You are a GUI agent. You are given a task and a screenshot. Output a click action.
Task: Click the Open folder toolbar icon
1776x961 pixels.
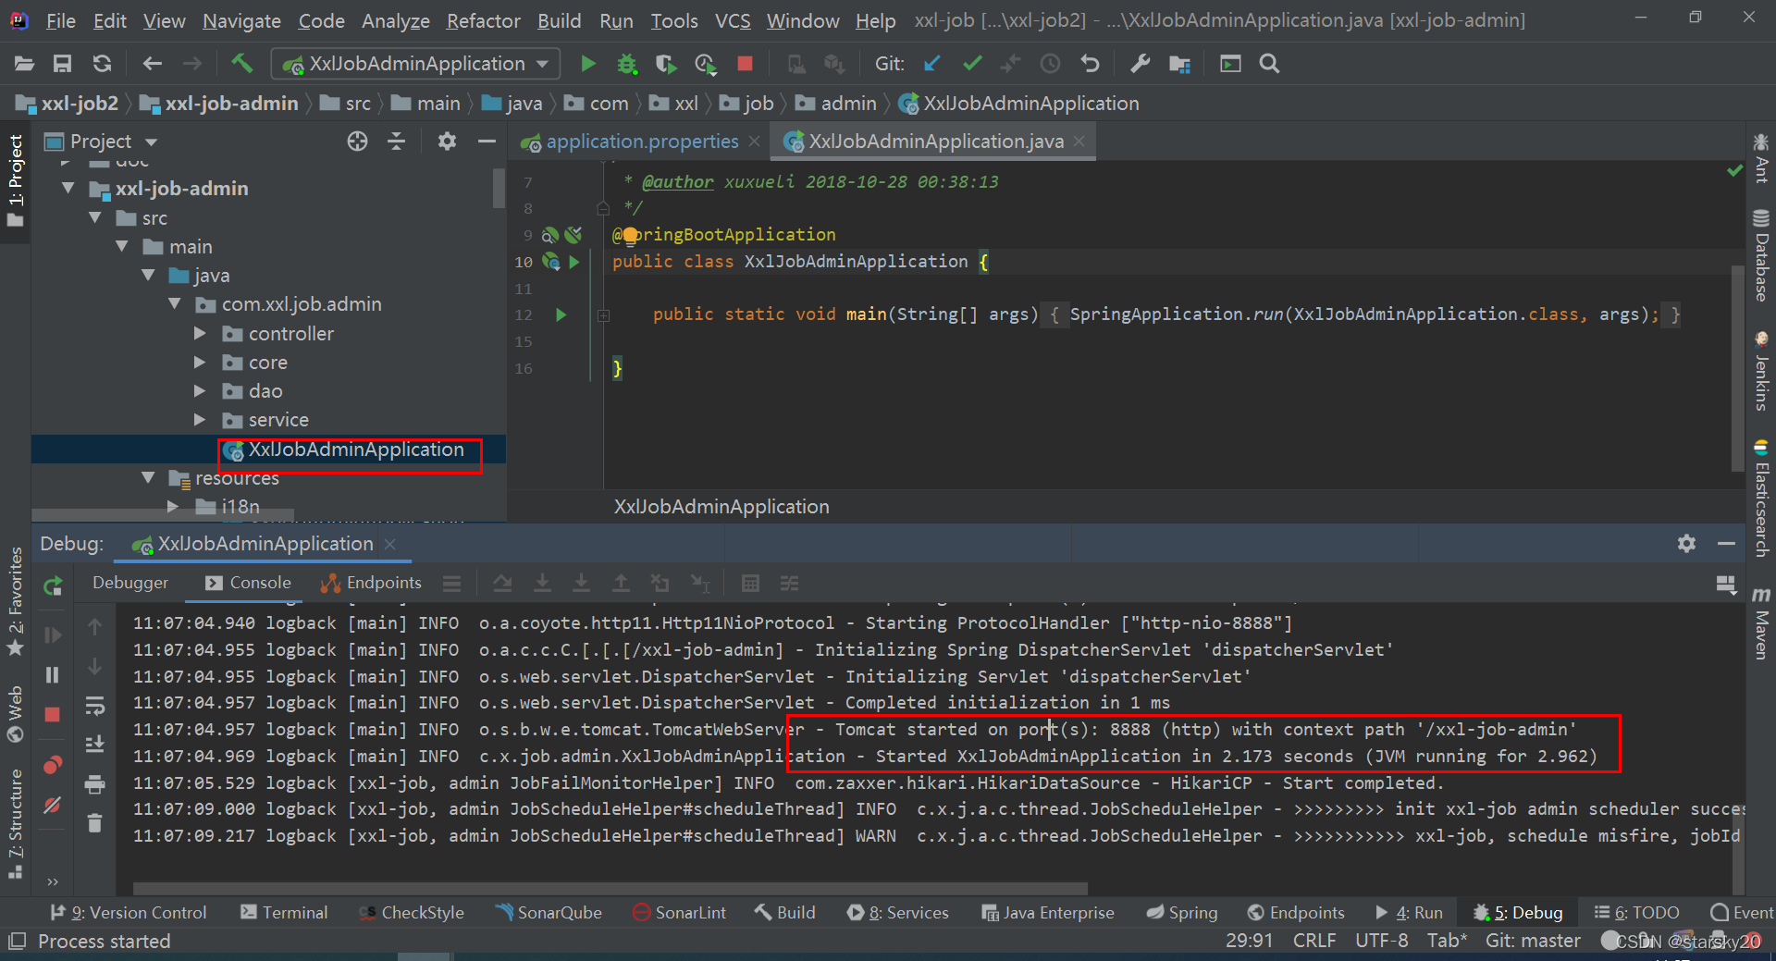24,64
